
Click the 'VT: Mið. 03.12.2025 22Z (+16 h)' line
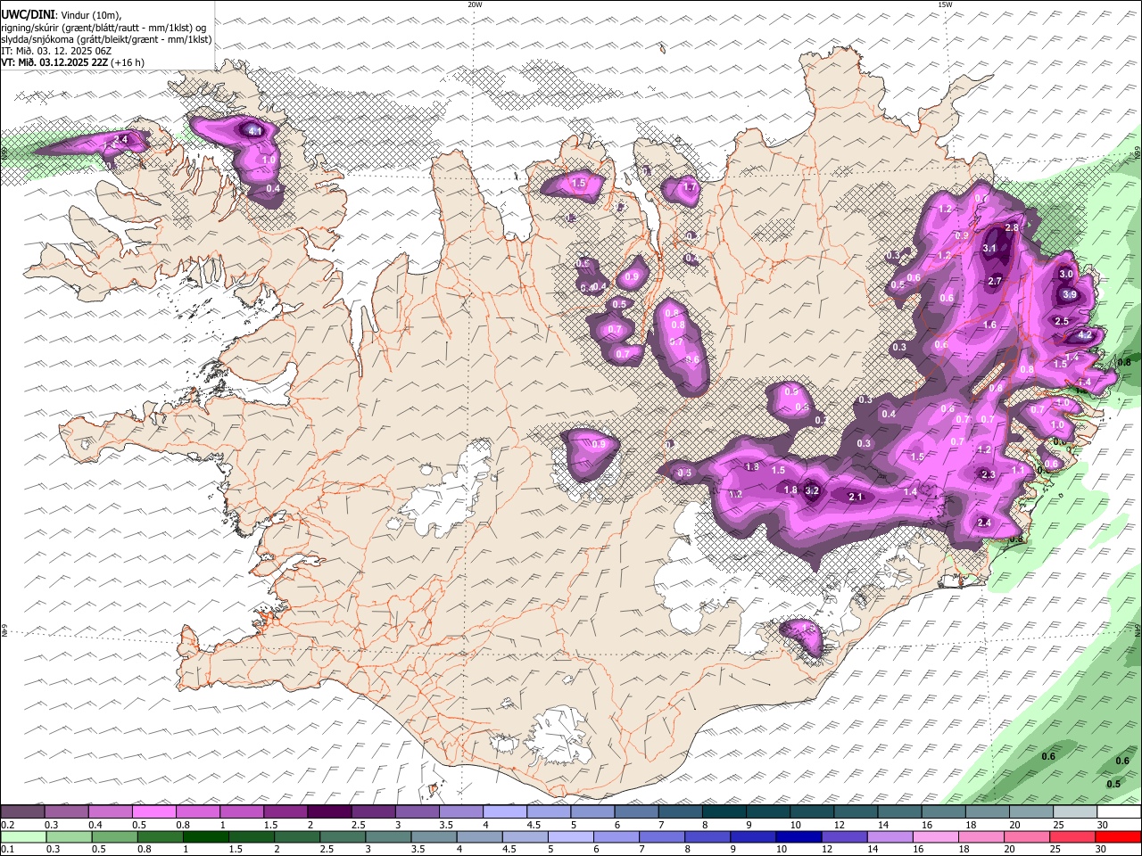73,62
